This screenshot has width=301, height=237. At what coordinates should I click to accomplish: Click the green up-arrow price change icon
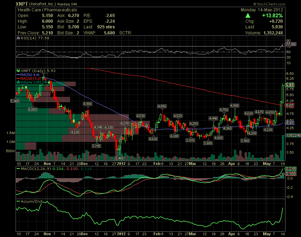pos(248,16)
